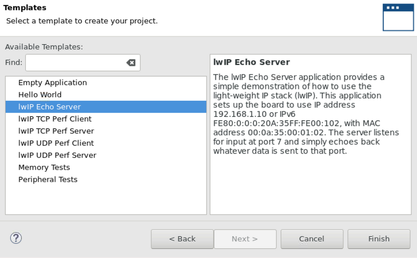Click the Next button

[x=245, y=239]
